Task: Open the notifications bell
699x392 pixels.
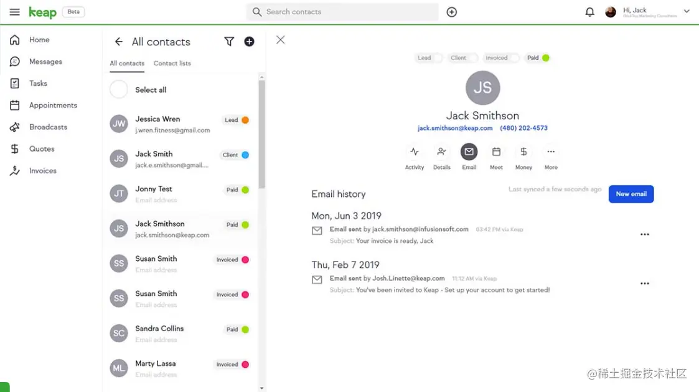Action: pos(589,12)
